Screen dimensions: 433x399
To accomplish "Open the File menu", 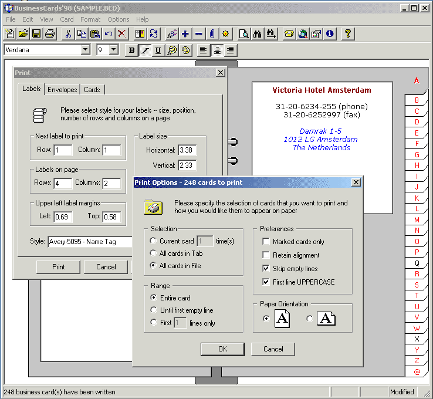I will coord(11,19).
